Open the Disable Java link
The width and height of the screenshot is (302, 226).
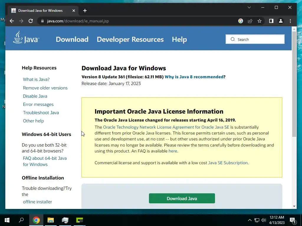[35, 96]
